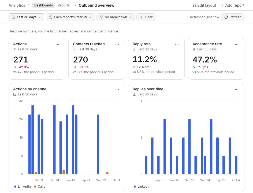Click the text 'vs 389 the previous period'

point(93,72)
